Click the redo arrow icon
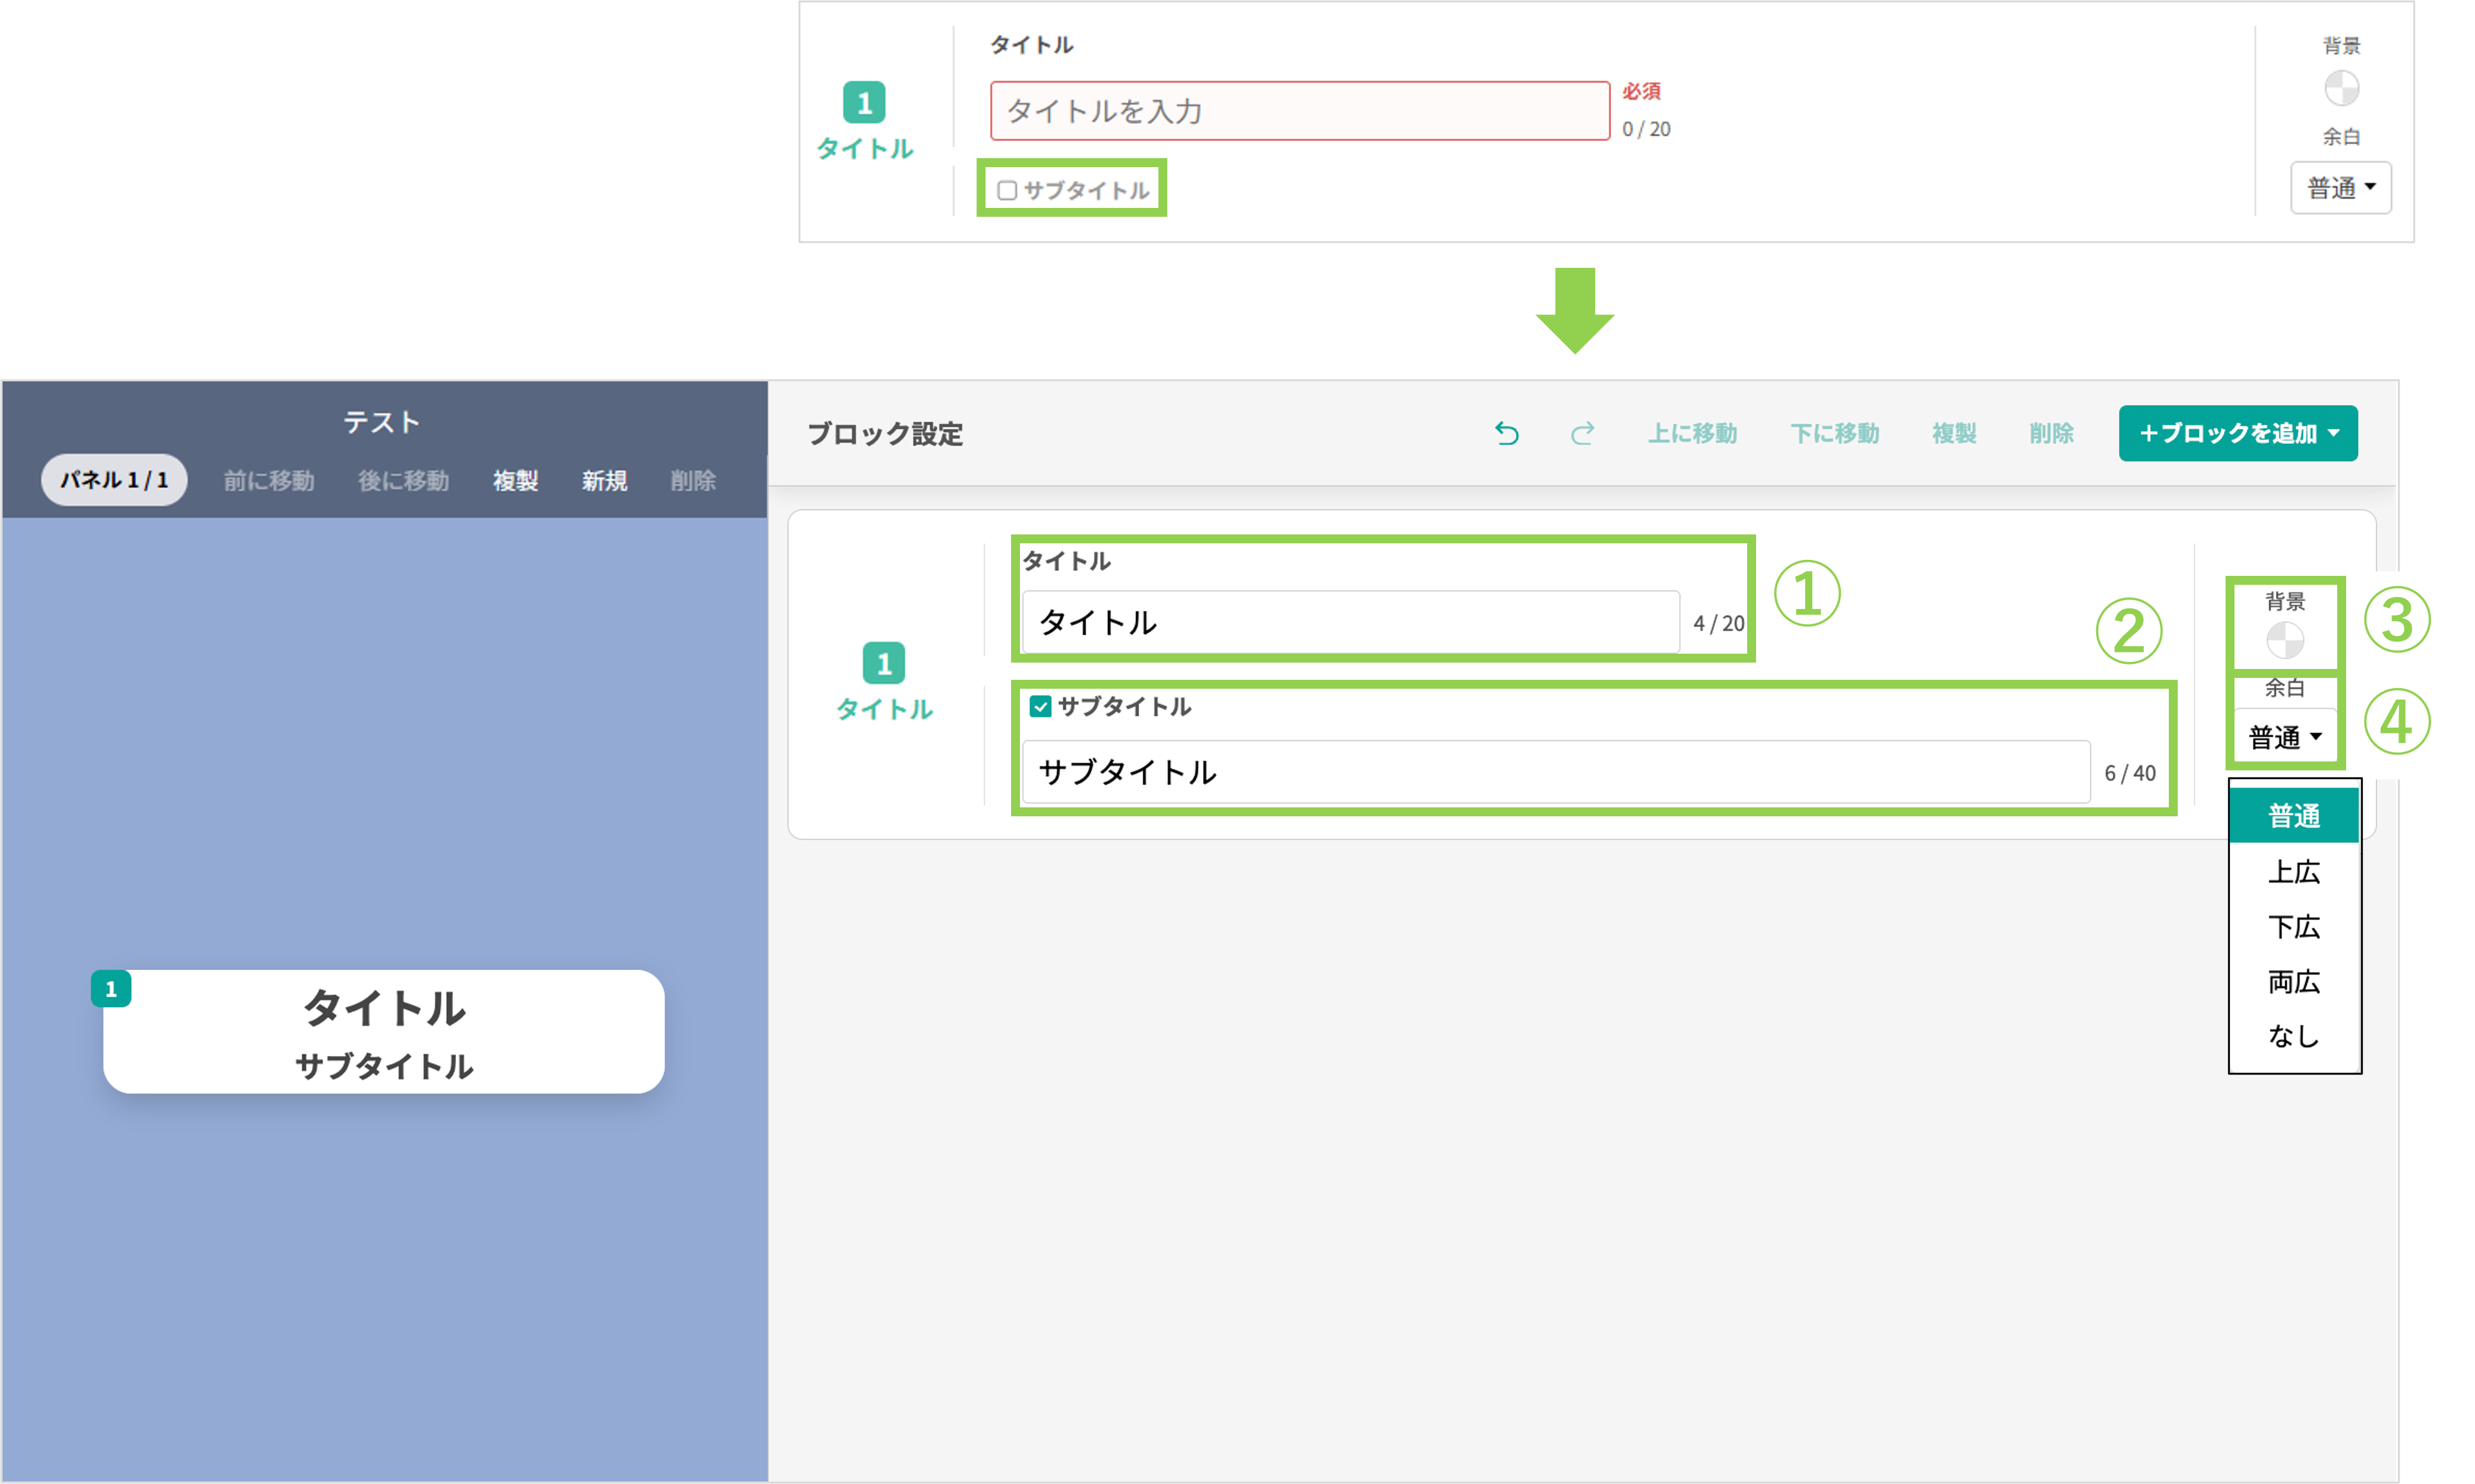Screen dimensions: 2475x1484 (1582, 433)
